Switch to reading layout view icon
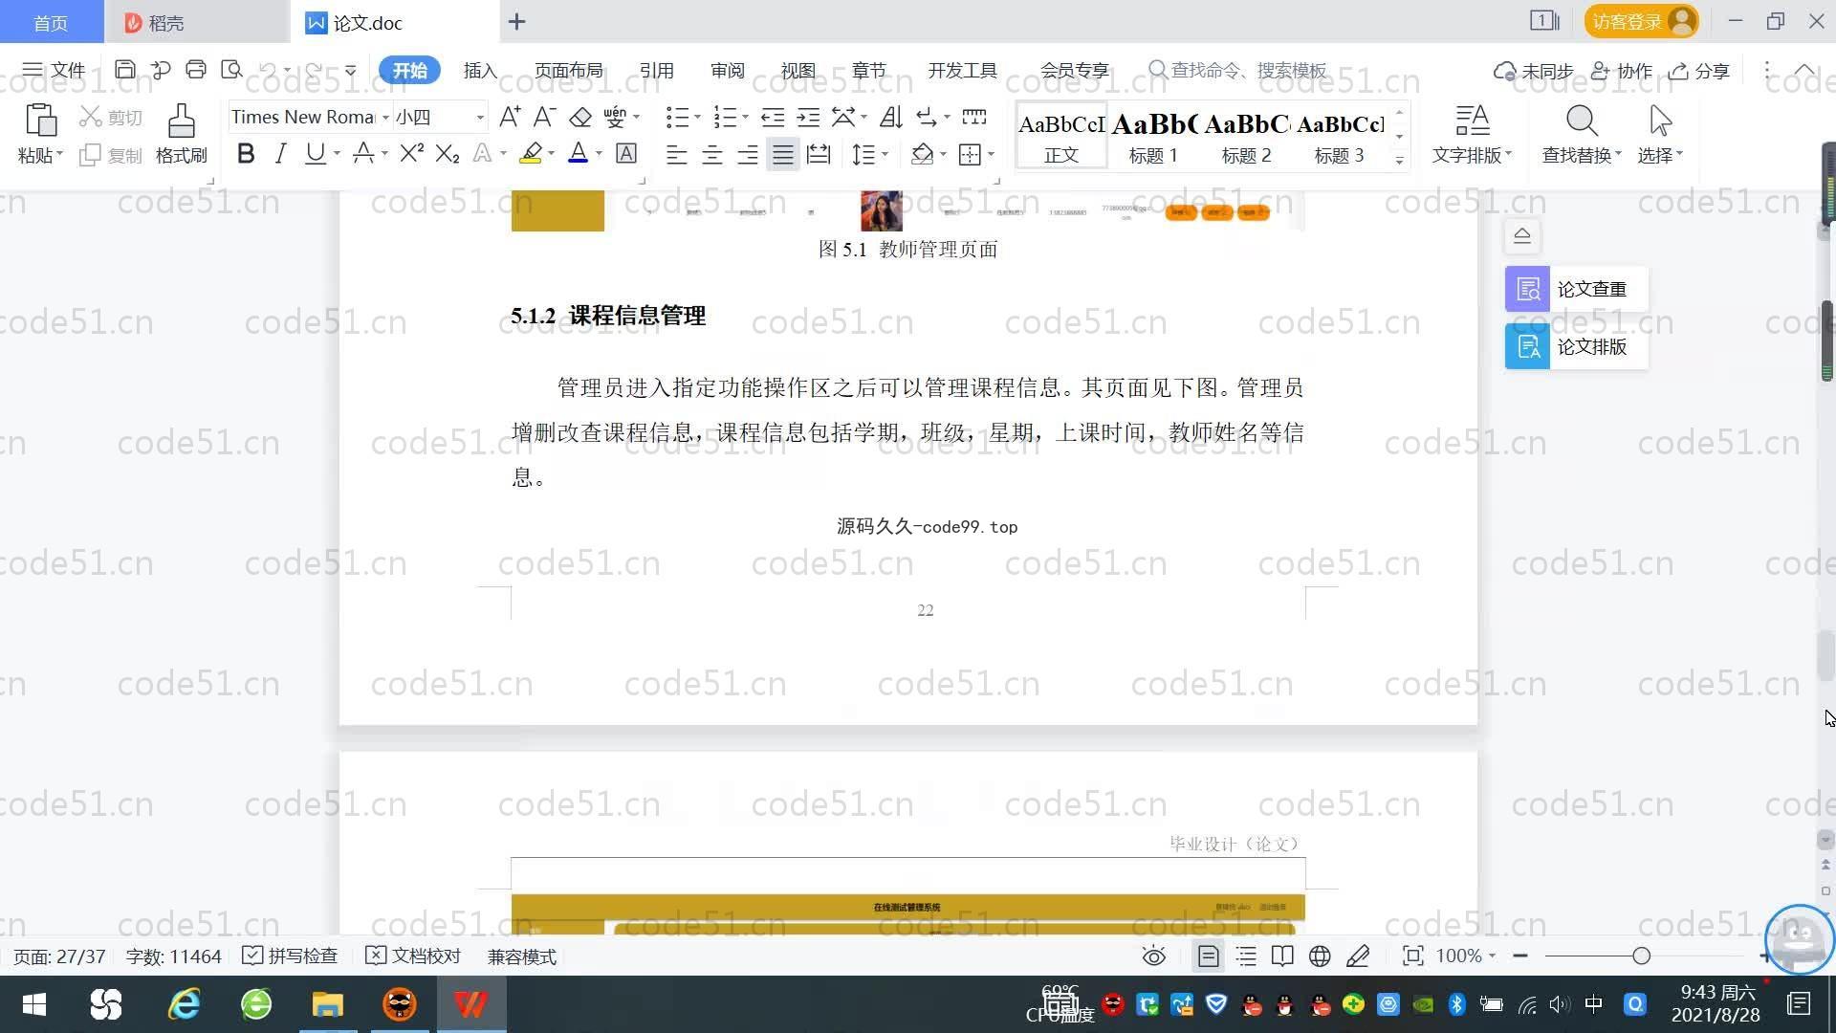This screenshot has height=1033, width=1836. (x=1282, y=956)
